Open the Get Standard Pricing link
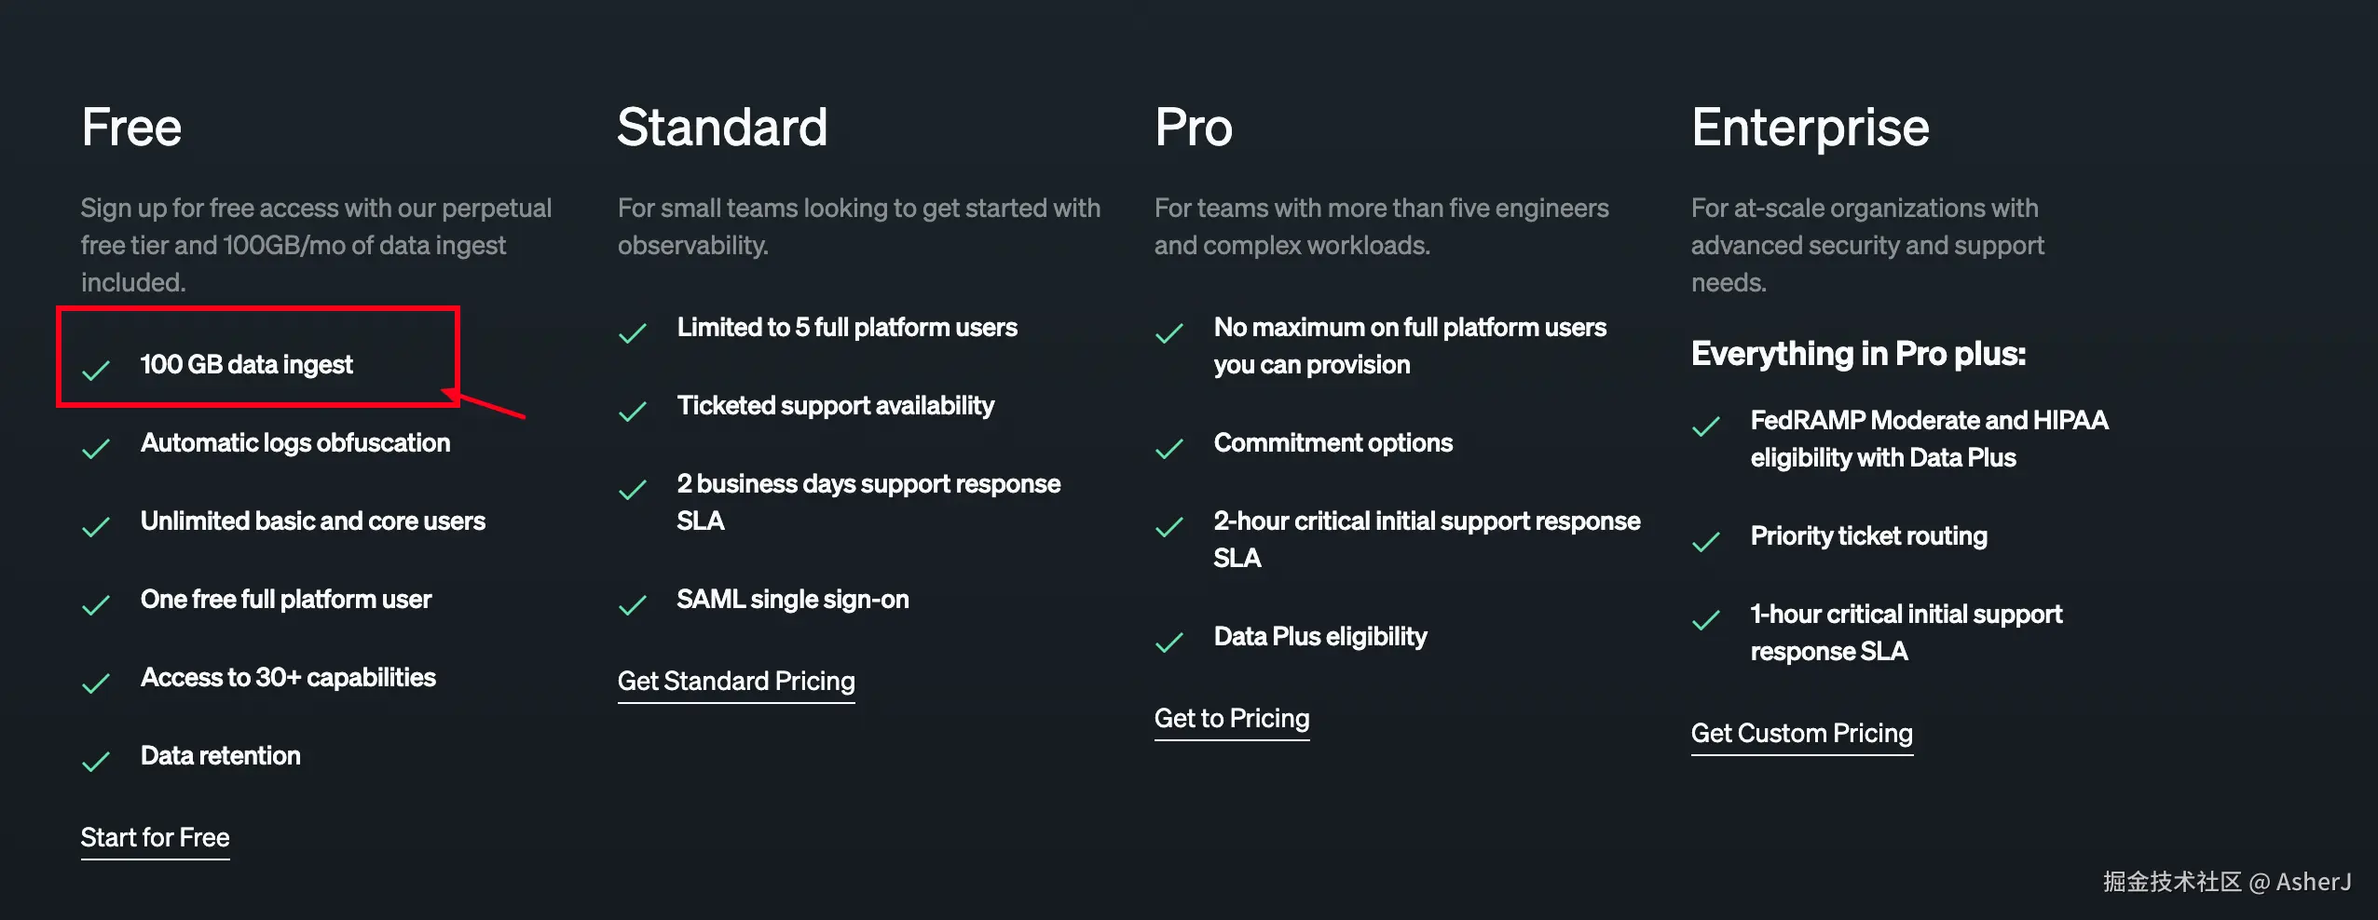The image size is (2378, 920). click(x=735, y=681)
